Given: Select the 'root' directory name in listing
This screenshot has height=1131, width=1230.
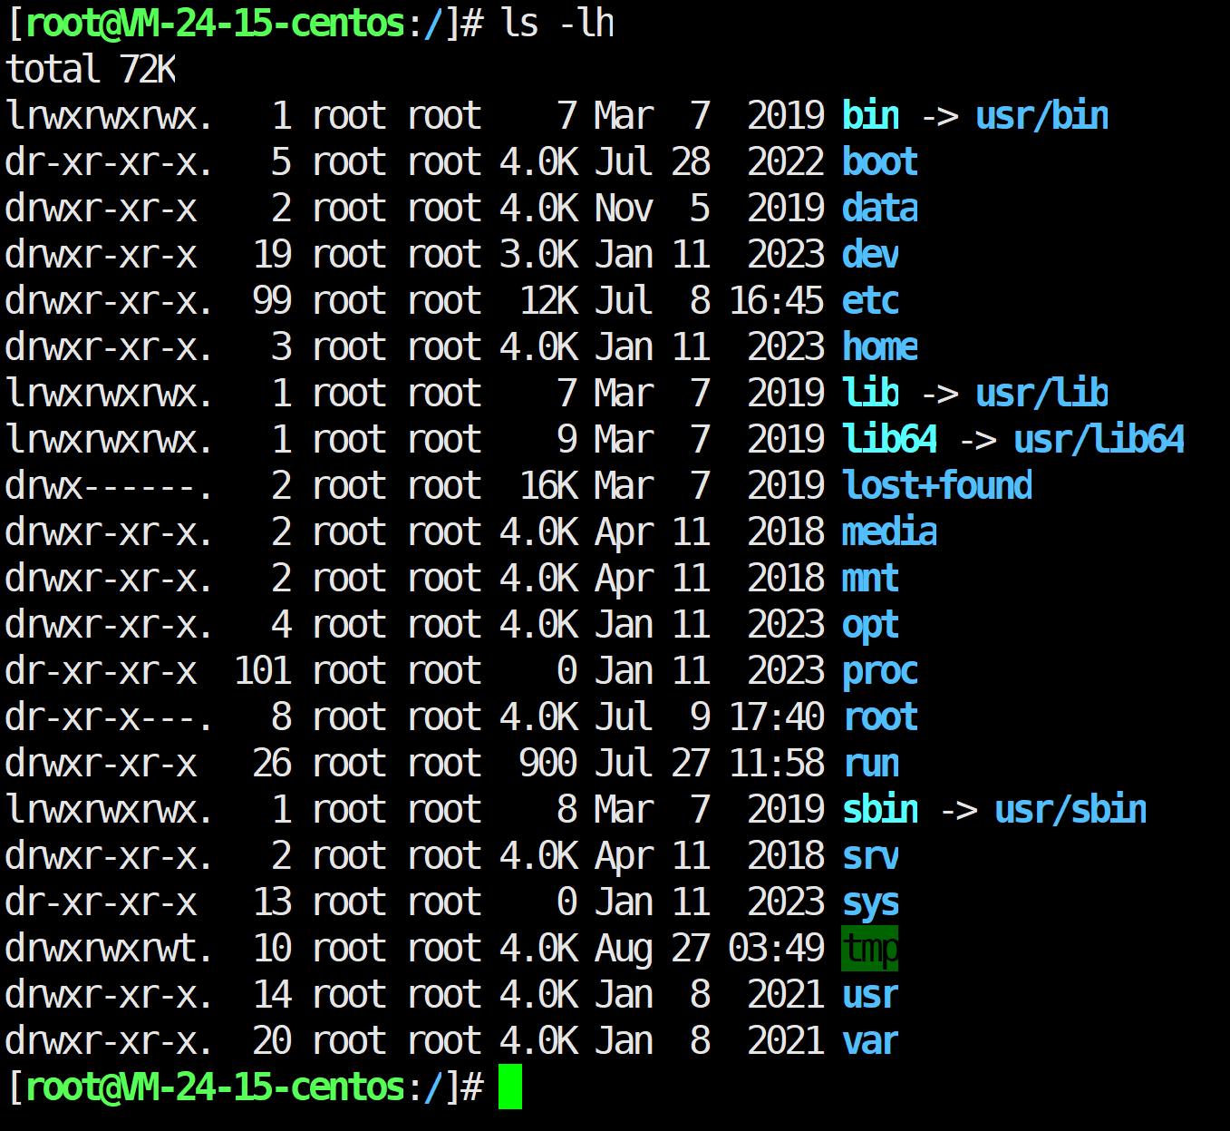Looking at the screenshot, I should [x=880, y=717].
